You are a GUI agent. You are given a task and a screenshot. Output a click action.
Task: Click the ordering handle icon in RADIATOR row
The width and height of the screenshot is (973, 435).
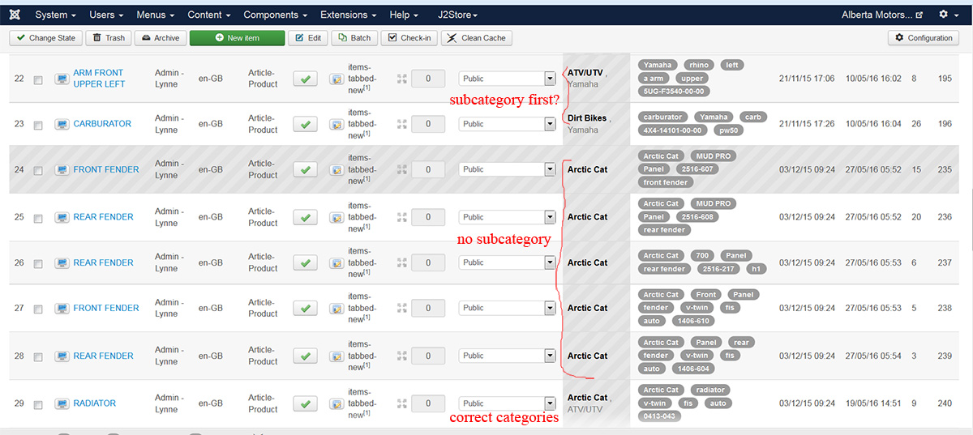tap(401, 403)
